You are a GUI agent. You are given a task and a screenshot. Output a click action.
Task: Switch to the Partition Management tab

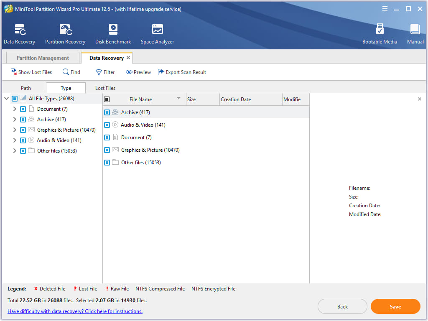(x=43, y=58)
